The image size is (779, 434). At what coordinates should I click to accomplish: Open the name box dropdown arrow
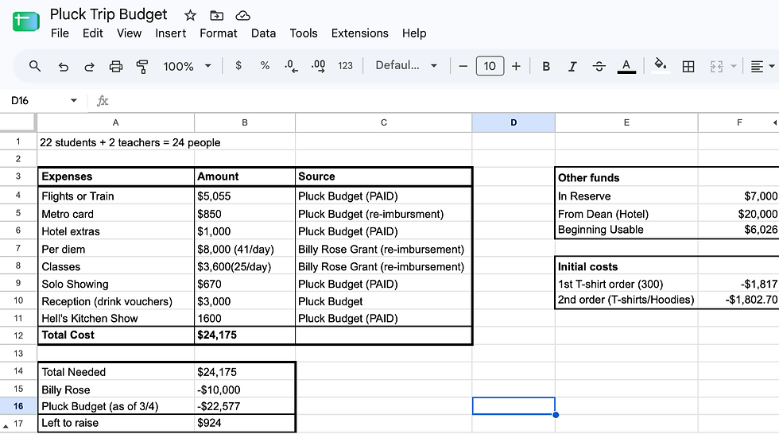[73, 100]
